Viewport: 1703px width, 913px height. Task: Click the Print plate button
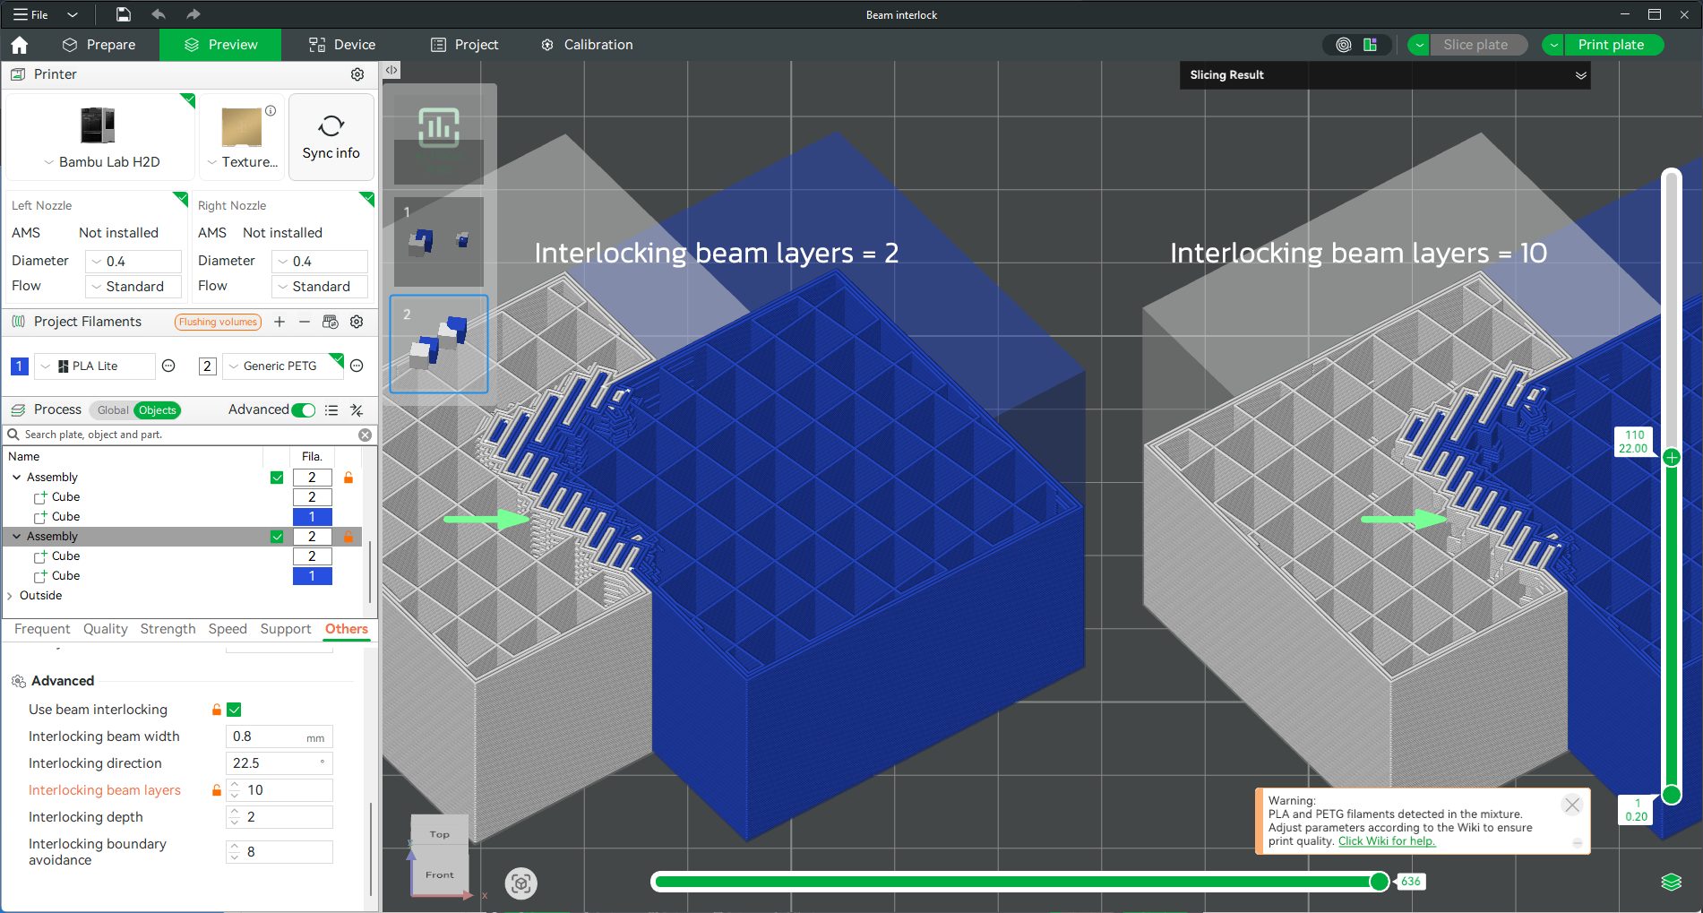click(1610, 45)
